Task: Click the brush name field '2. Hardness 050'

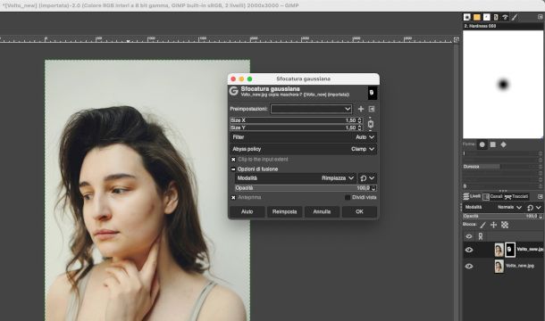Action: 503,26
